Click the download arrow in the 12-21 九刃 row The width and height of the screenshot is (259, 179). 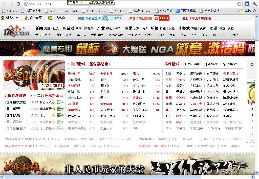click(54, 115)
